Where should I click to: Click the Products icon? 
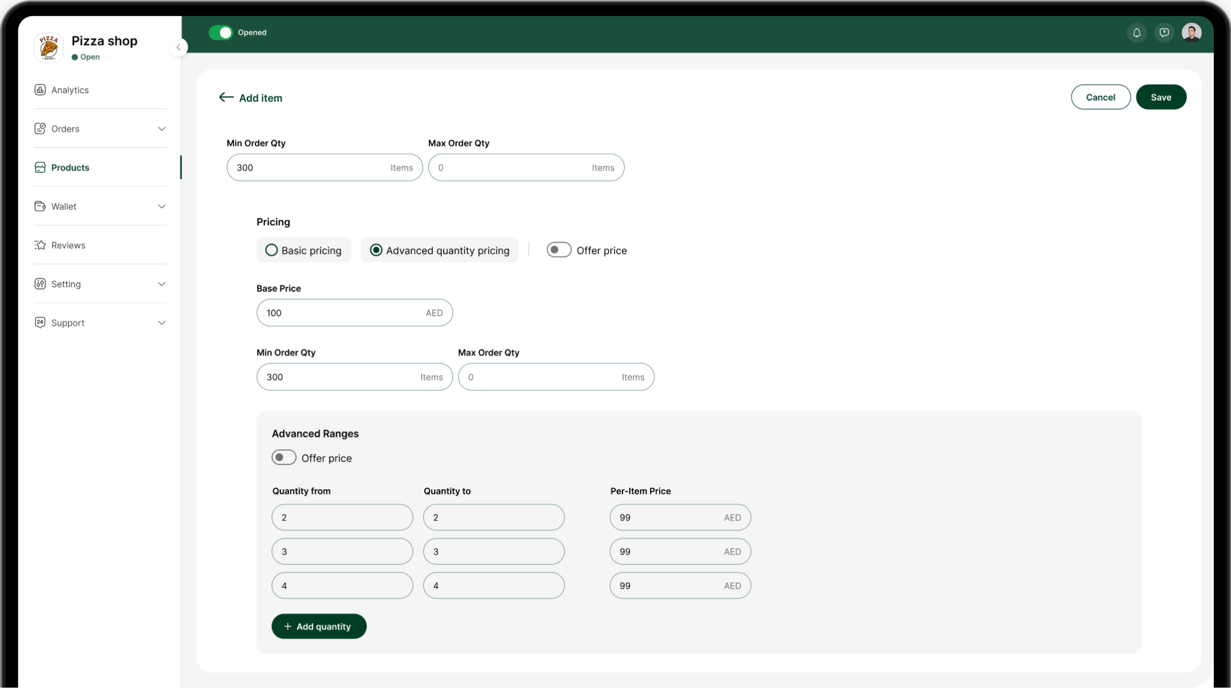tap(40, 167)
